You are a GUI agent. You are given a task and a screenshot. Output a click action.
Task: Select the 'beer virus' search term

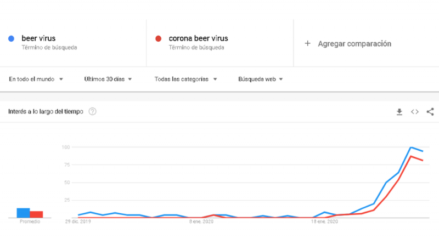(x=38, y=39)
